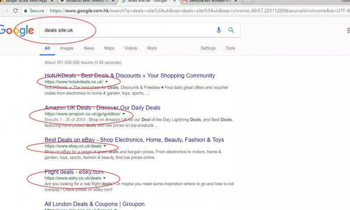Screen dimensions: 350x210
Task: Open Flight deals eSky.com result
Action: pos(74,172)
